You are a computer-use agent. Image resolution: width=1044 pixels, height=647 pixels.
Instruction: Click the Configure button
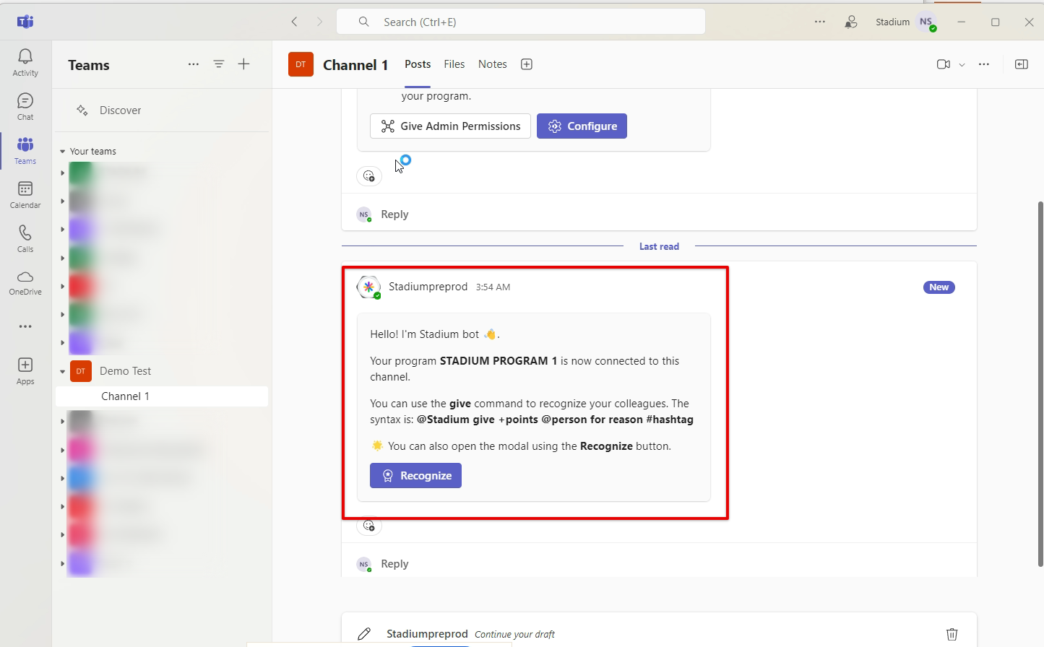(x=582, y=126)
